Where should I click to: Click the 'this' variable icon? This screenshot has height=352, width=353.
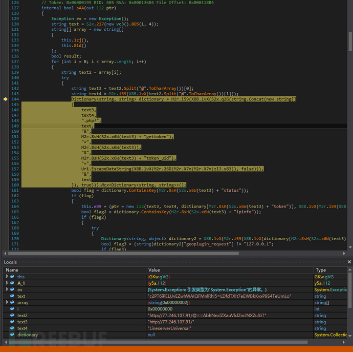12,277
